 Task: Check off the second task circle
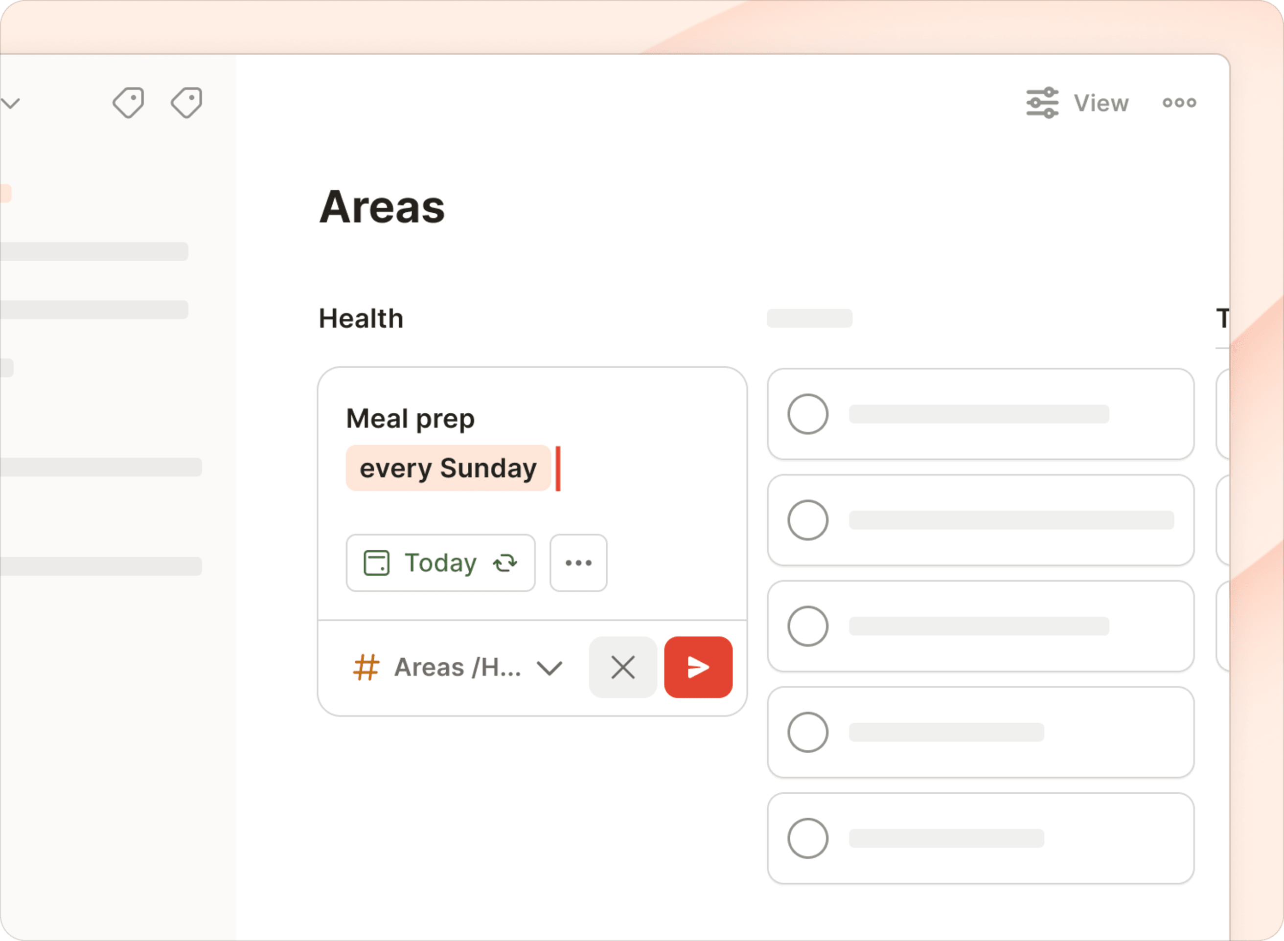[x=807, y=520]
